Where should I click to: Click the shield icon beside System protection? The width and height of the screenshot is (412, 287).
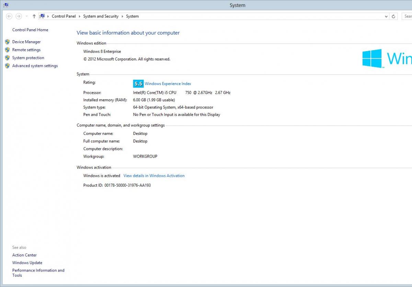click(x=7, y=58)
